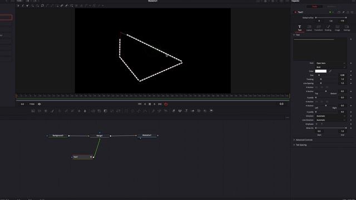Add an Ellipse mask from the toolbar
356x200 pixels.
pos(132,111)
